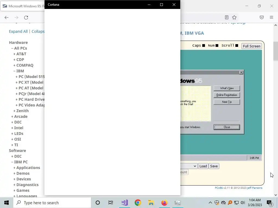Expand the Applications tree node
Image resolution: width=278 pixels, height=208 pixels.
click(x=14, y=168)
